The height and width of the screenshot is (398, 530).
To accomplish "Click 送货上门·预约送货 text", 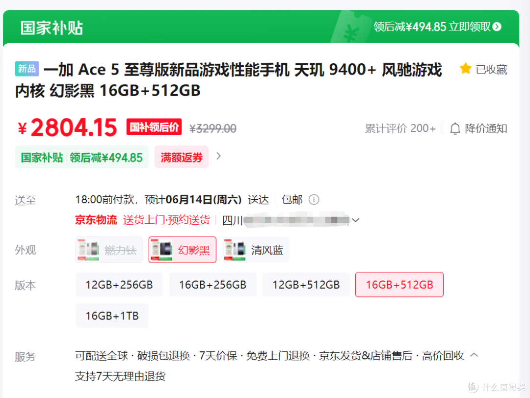I will click(x=166, y=220).
